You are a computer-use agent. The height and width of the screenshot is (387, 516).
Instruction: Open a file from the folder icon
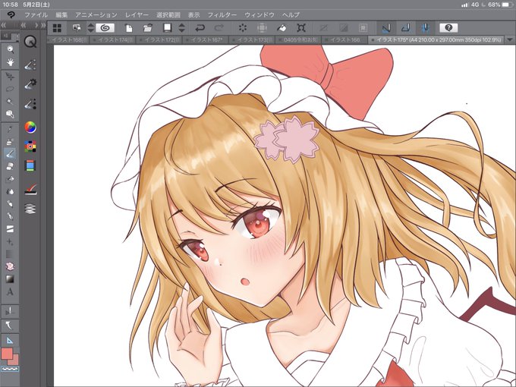pos(147,28)
